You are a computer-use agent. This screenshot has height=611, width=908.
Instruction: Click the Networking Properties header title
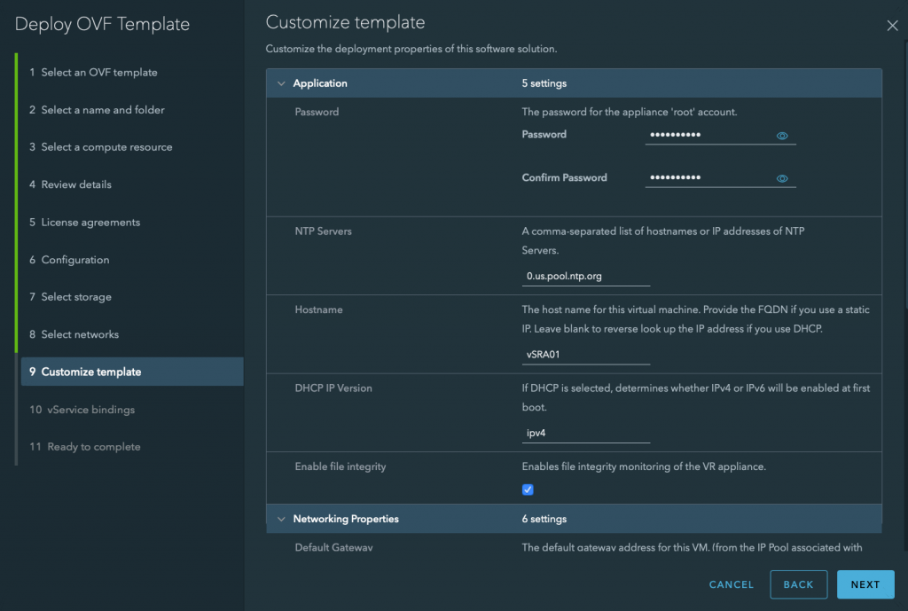tap(346, 519)
